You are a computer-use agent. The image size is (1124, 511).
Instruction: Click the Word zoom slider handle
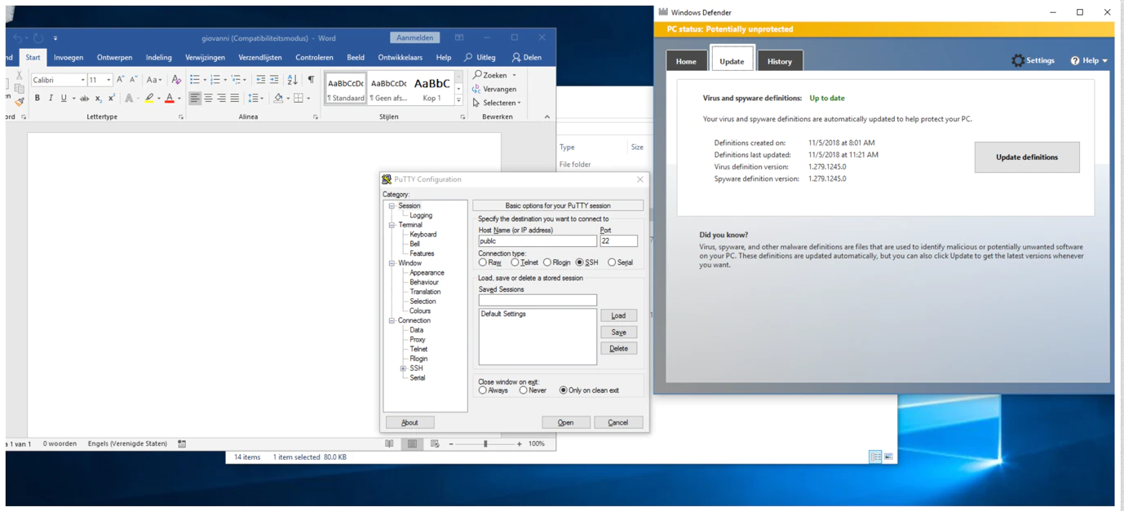click(x=485, y=444)
